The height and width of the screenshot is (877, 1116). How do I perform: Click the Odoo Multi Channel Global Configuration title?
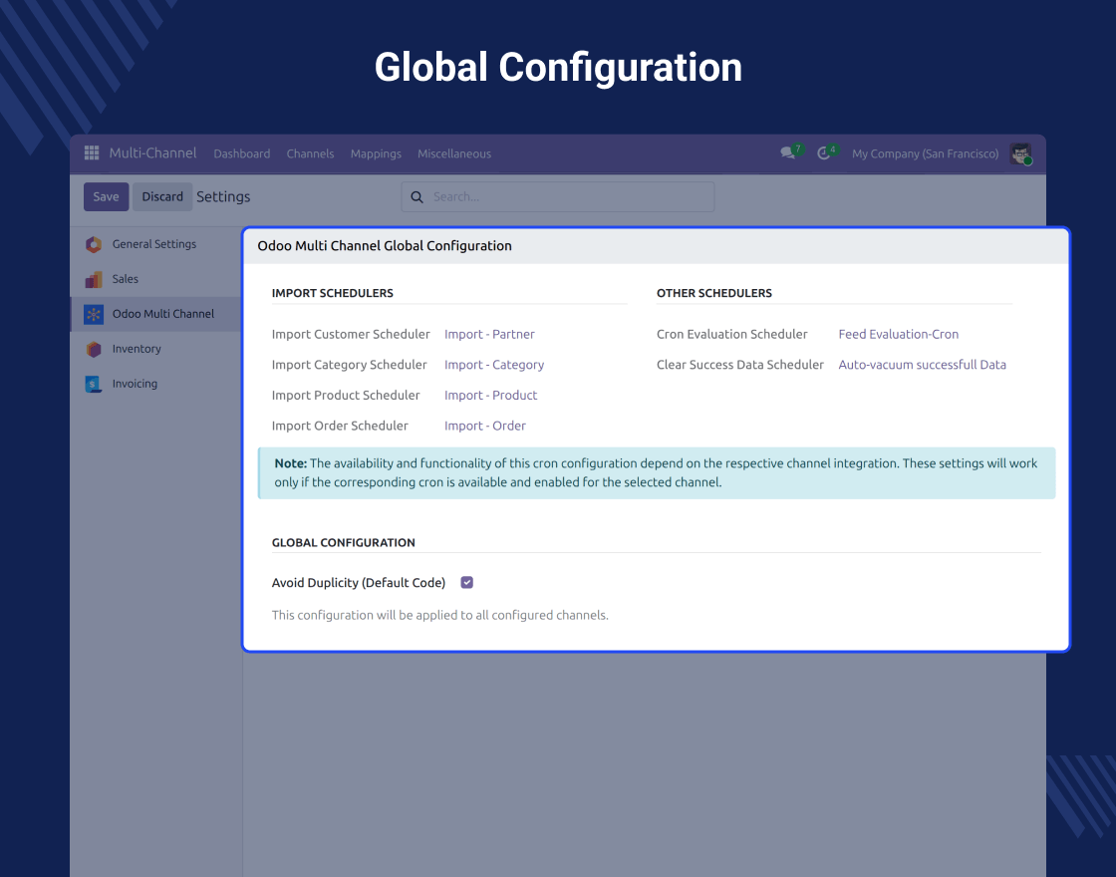pos(385,245)
